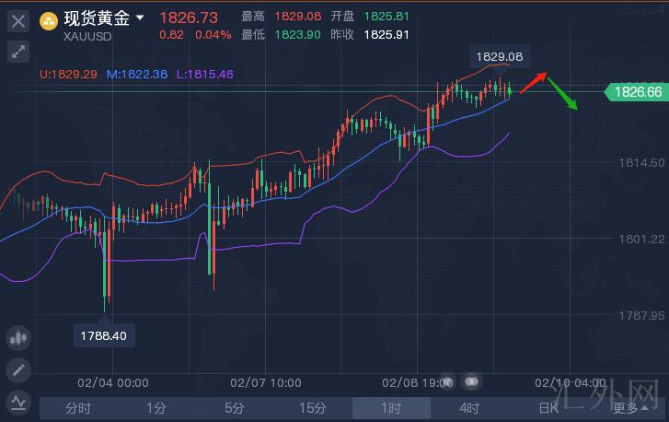
Task: Select the pencil drawing tool
Action: tap(18, 370)
